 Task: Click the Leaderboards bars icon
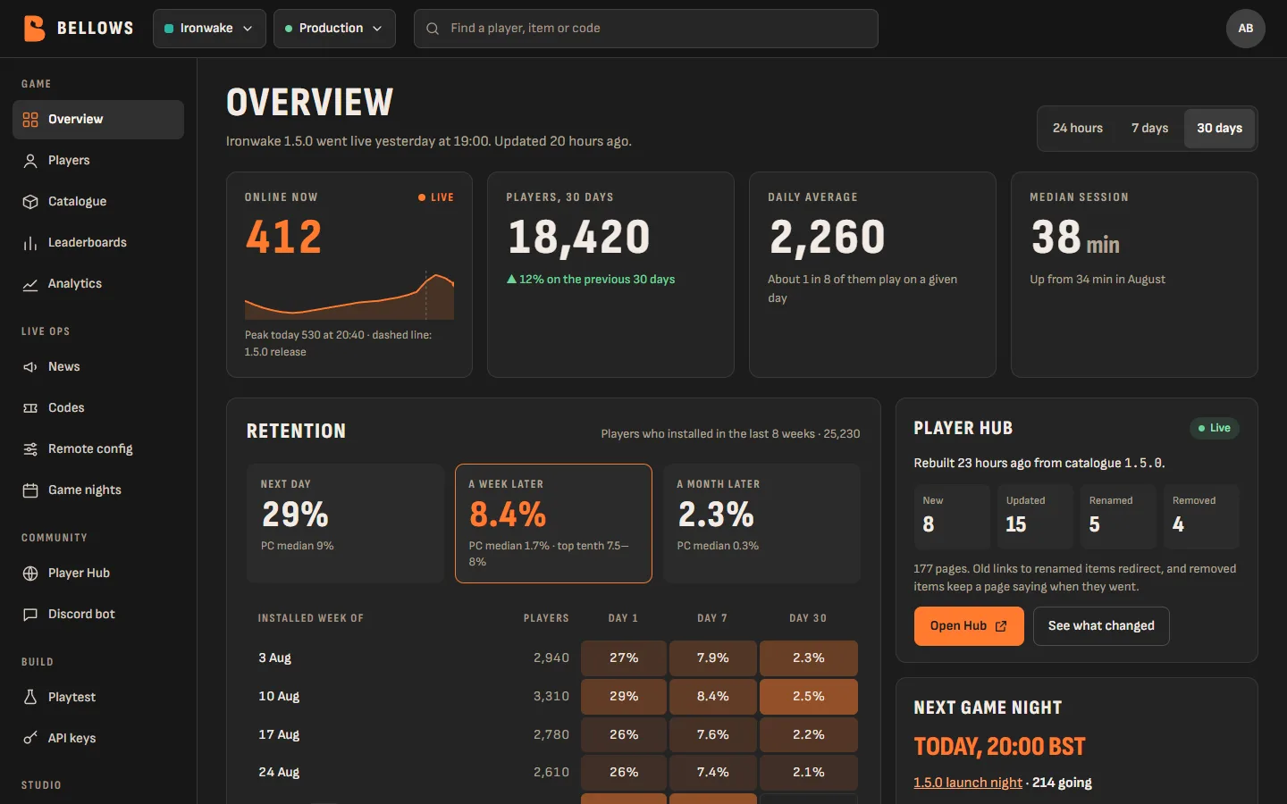click(30, 243)
